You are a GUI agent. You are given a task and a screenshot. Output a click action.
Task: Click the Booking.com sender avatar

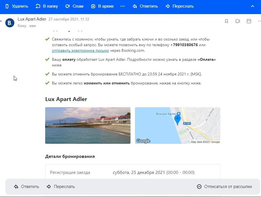click(10, 23)
